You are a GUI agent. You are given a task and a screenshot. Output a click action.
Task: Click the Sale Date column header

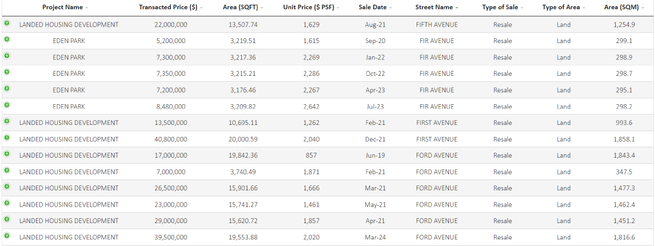point(373,8)
